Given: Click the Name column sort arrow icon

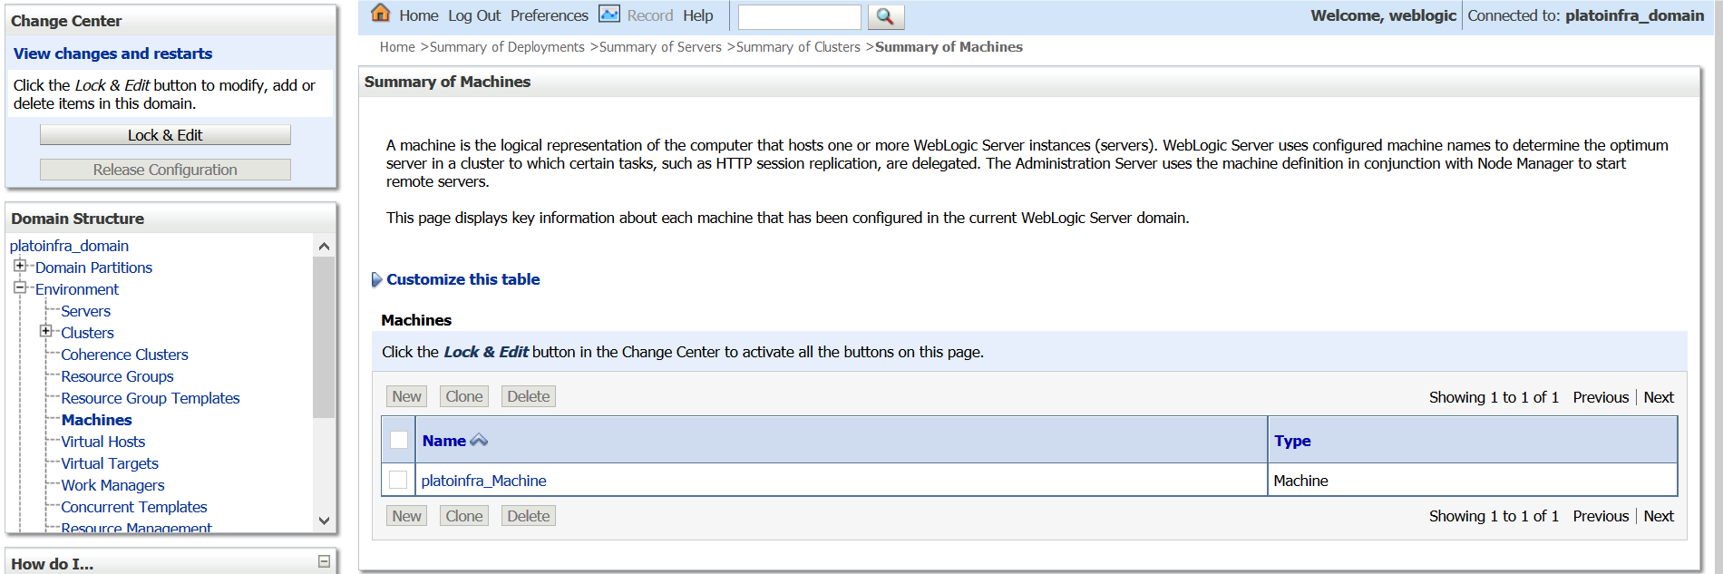Looking at the screenshot, I should click(479, 441).
